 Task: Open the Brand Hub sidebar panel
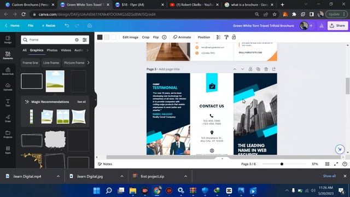click(8, 71)
